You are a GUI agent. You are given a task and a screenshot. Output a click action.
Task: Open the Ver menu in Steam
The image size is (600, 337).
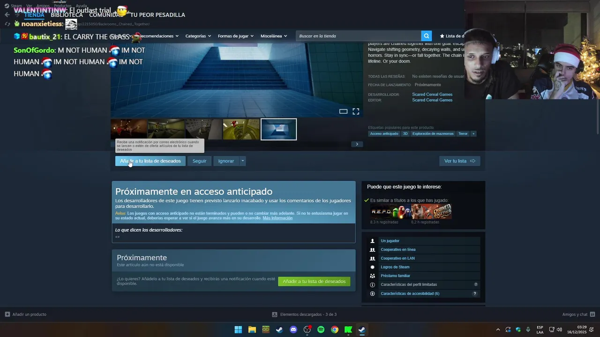coord(29,6)
